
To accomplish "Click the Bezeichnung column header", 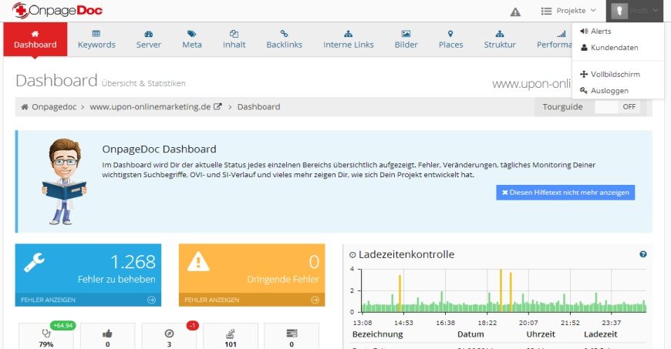I will click(377, 334).
